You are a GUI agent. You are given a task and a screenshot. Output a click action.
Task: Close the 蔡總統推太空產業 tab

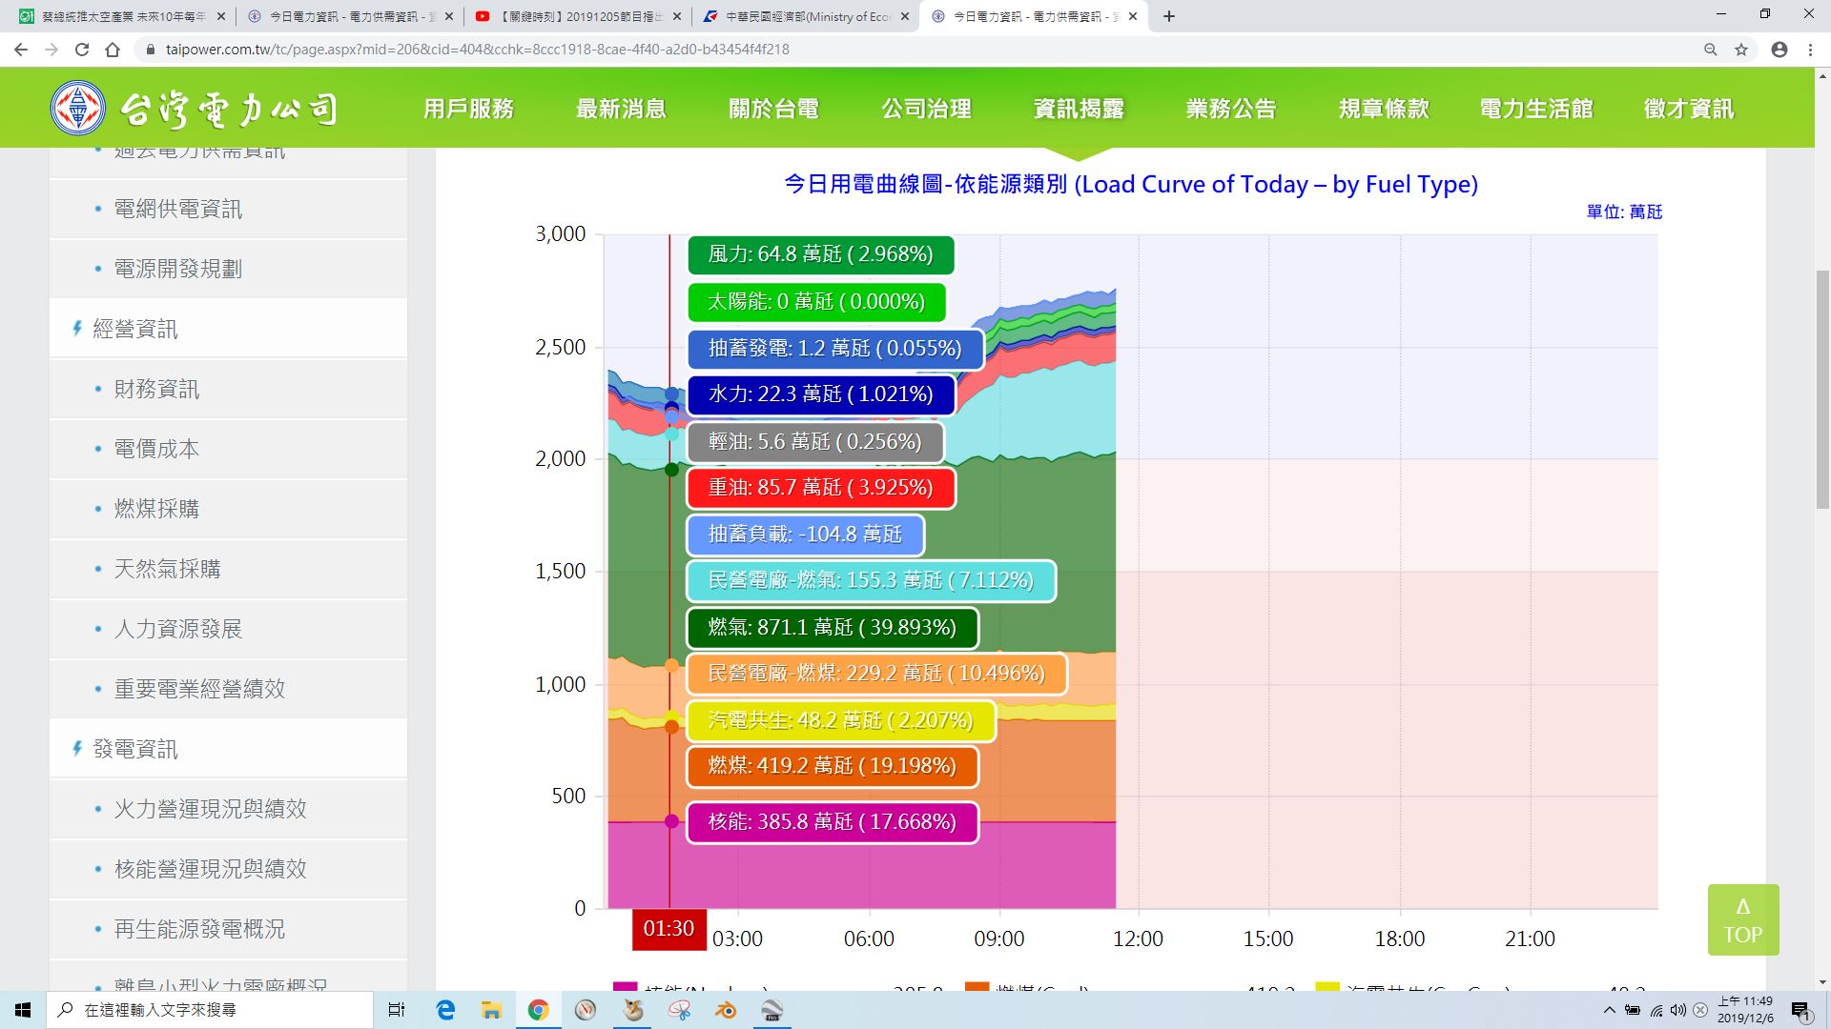pos(221,16)
